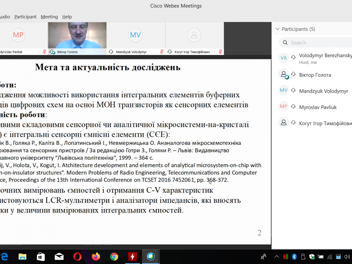Open Opera from the taskbar

(77, 257)
